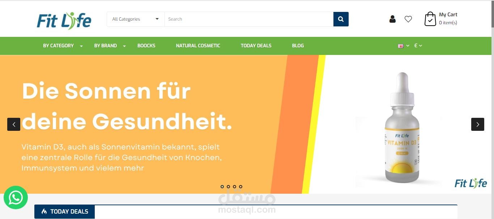The width and height of the screenshot is (494, 219).
Task: Open the BY CATEGORY menu
Action: pos(58,46)
